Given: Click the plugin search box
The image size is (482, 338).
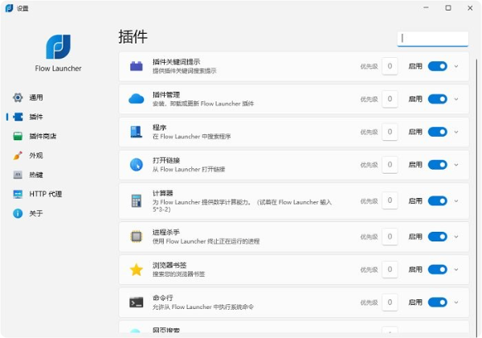Looking at the screenshot, I should [433, 39].
